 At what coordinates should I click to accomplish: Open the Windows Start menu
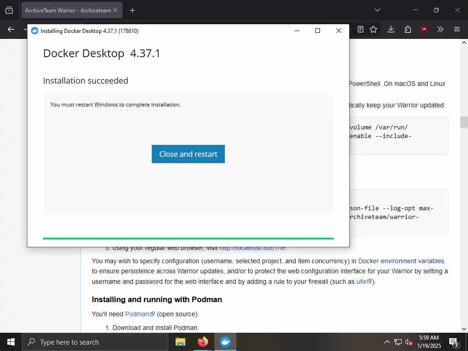(11, 342)
